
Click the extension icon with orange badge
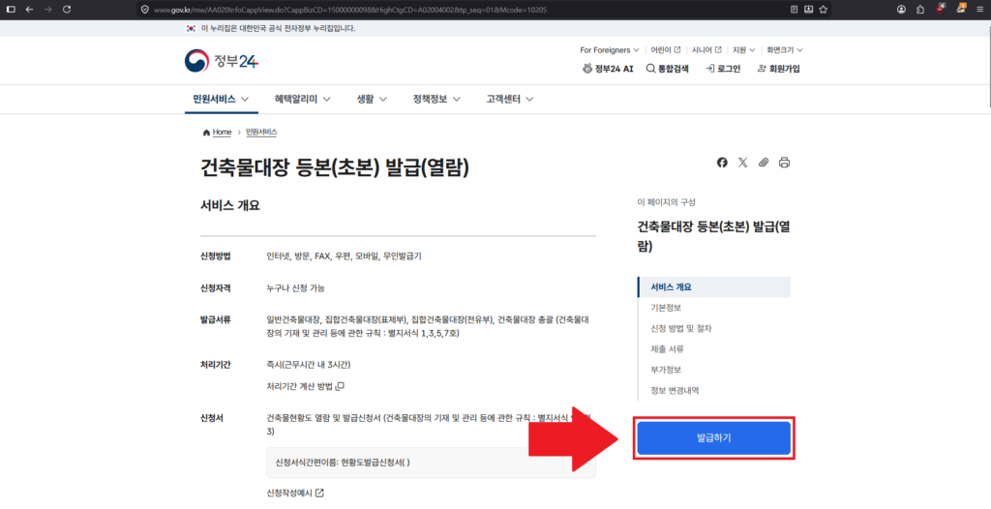pos(961,9)
